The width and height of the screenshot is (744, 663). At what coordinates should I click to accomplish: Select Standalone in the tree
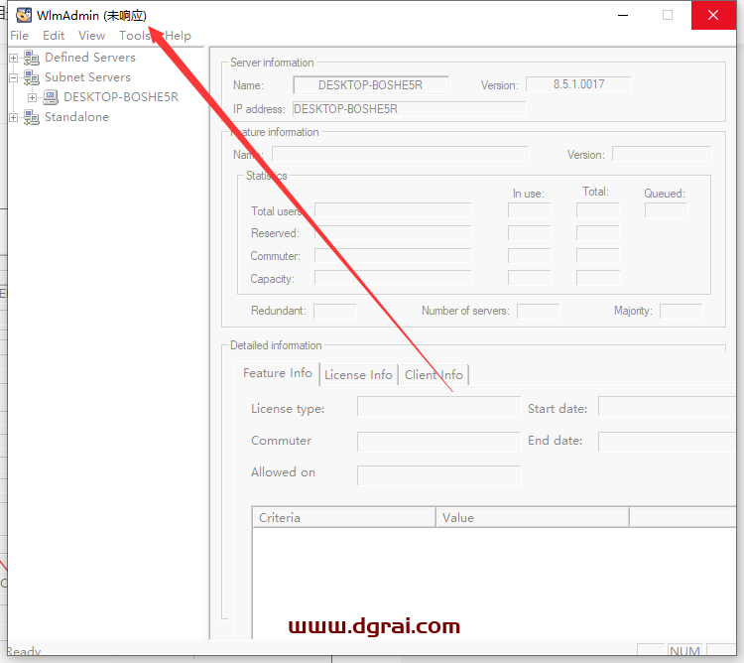point(76,117)
